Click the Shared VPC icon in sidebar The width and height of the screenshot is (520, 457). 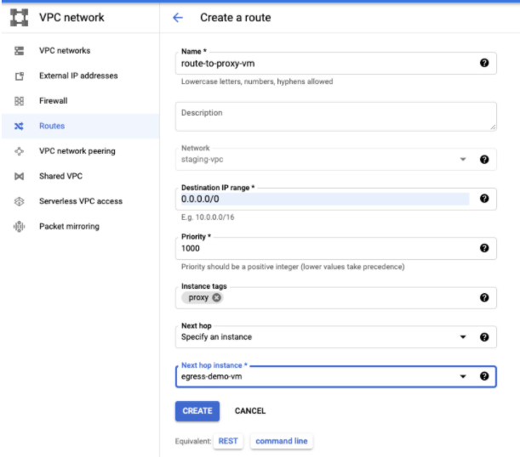[19, 177]
